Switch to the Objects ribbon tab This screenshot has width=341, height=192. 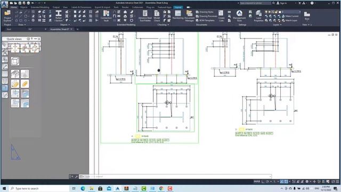tap(23, 7)
